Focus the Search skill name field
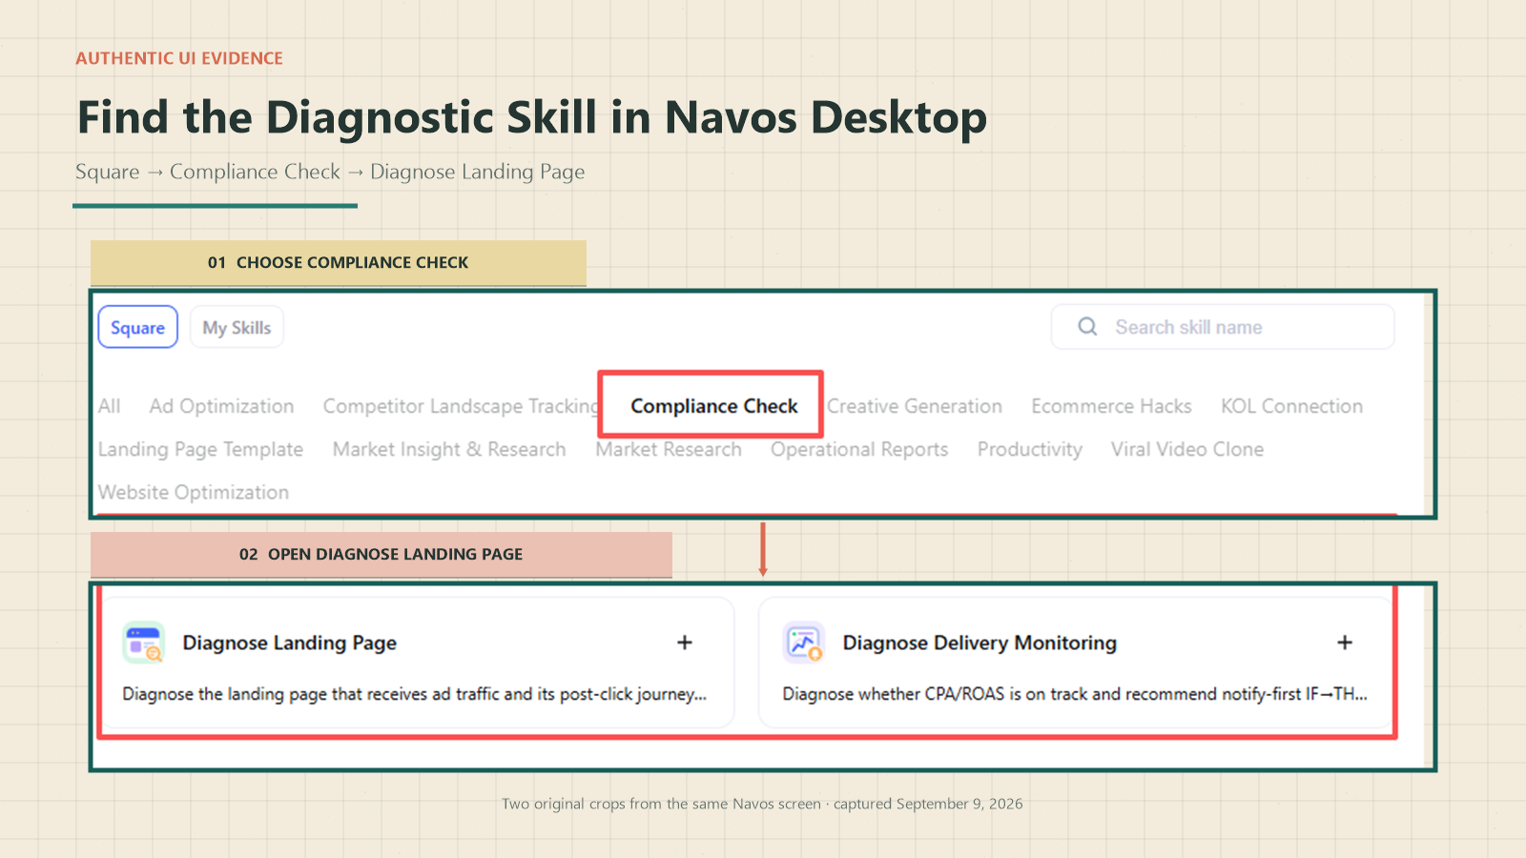The height and width of the screenshot is (858, 1526). pos(1223,327)
